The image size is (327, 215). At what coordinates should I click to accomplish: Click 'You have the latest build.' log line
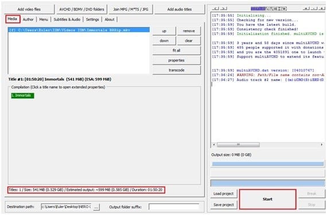point(254,25)
